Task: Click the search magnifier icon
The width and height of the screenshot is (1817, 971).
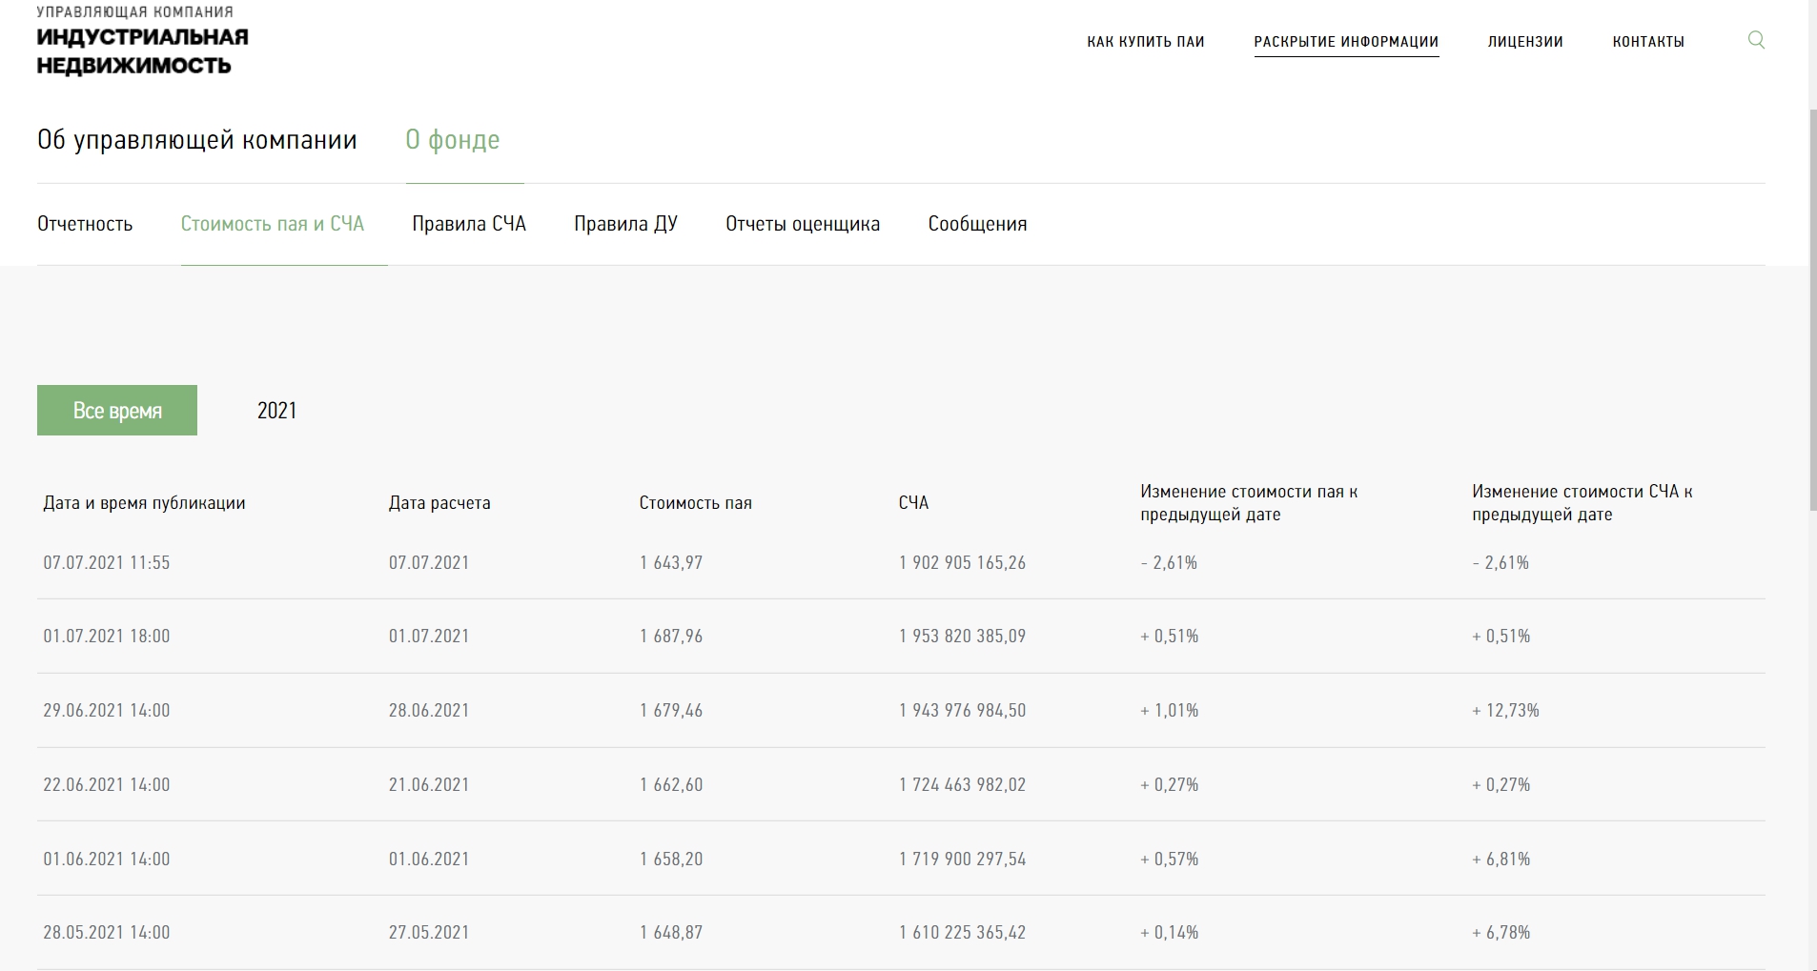Action: (1755, 40)
